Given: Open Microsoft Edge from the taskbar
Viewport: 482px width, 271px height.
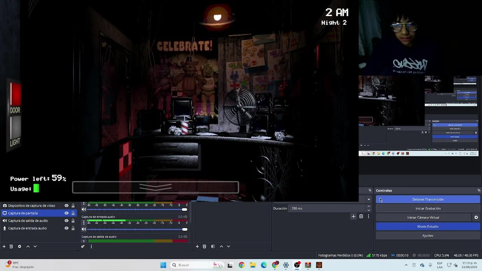Looking at the screenshot, I should pyautogui.click(x=264, y=265).
